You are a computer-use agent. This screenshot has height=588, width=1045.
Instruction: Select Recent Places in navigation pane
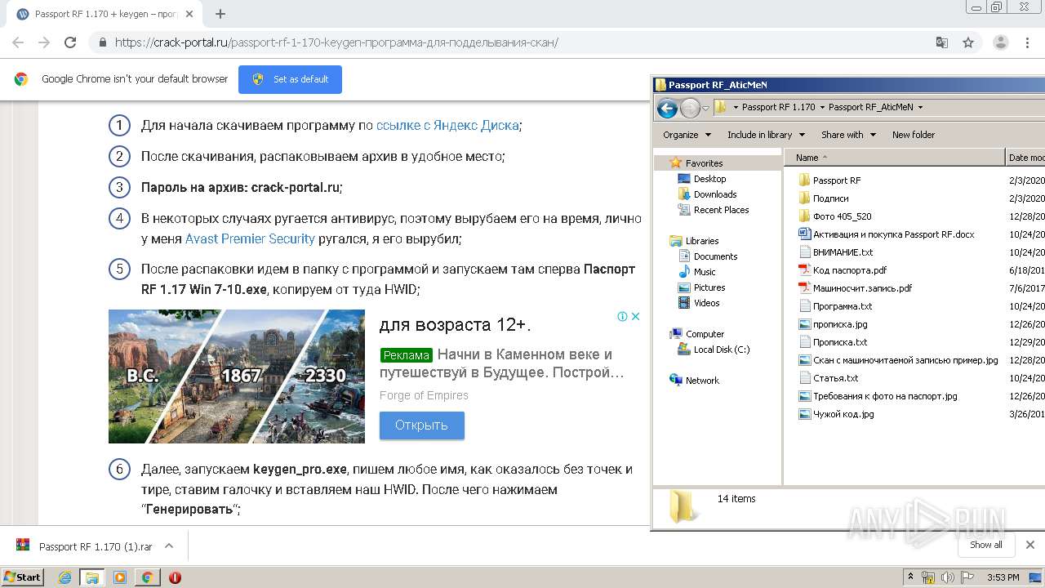(x=713, y=210)
